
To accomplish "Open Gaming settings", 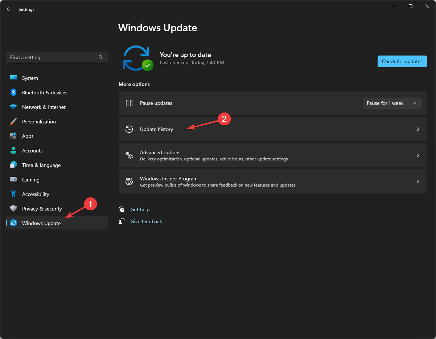I will coord(57,180).
